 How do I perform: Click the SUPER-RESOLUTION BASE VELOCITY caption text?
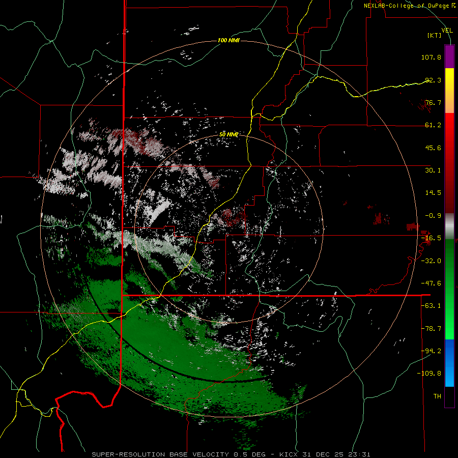tap(160, 454)
